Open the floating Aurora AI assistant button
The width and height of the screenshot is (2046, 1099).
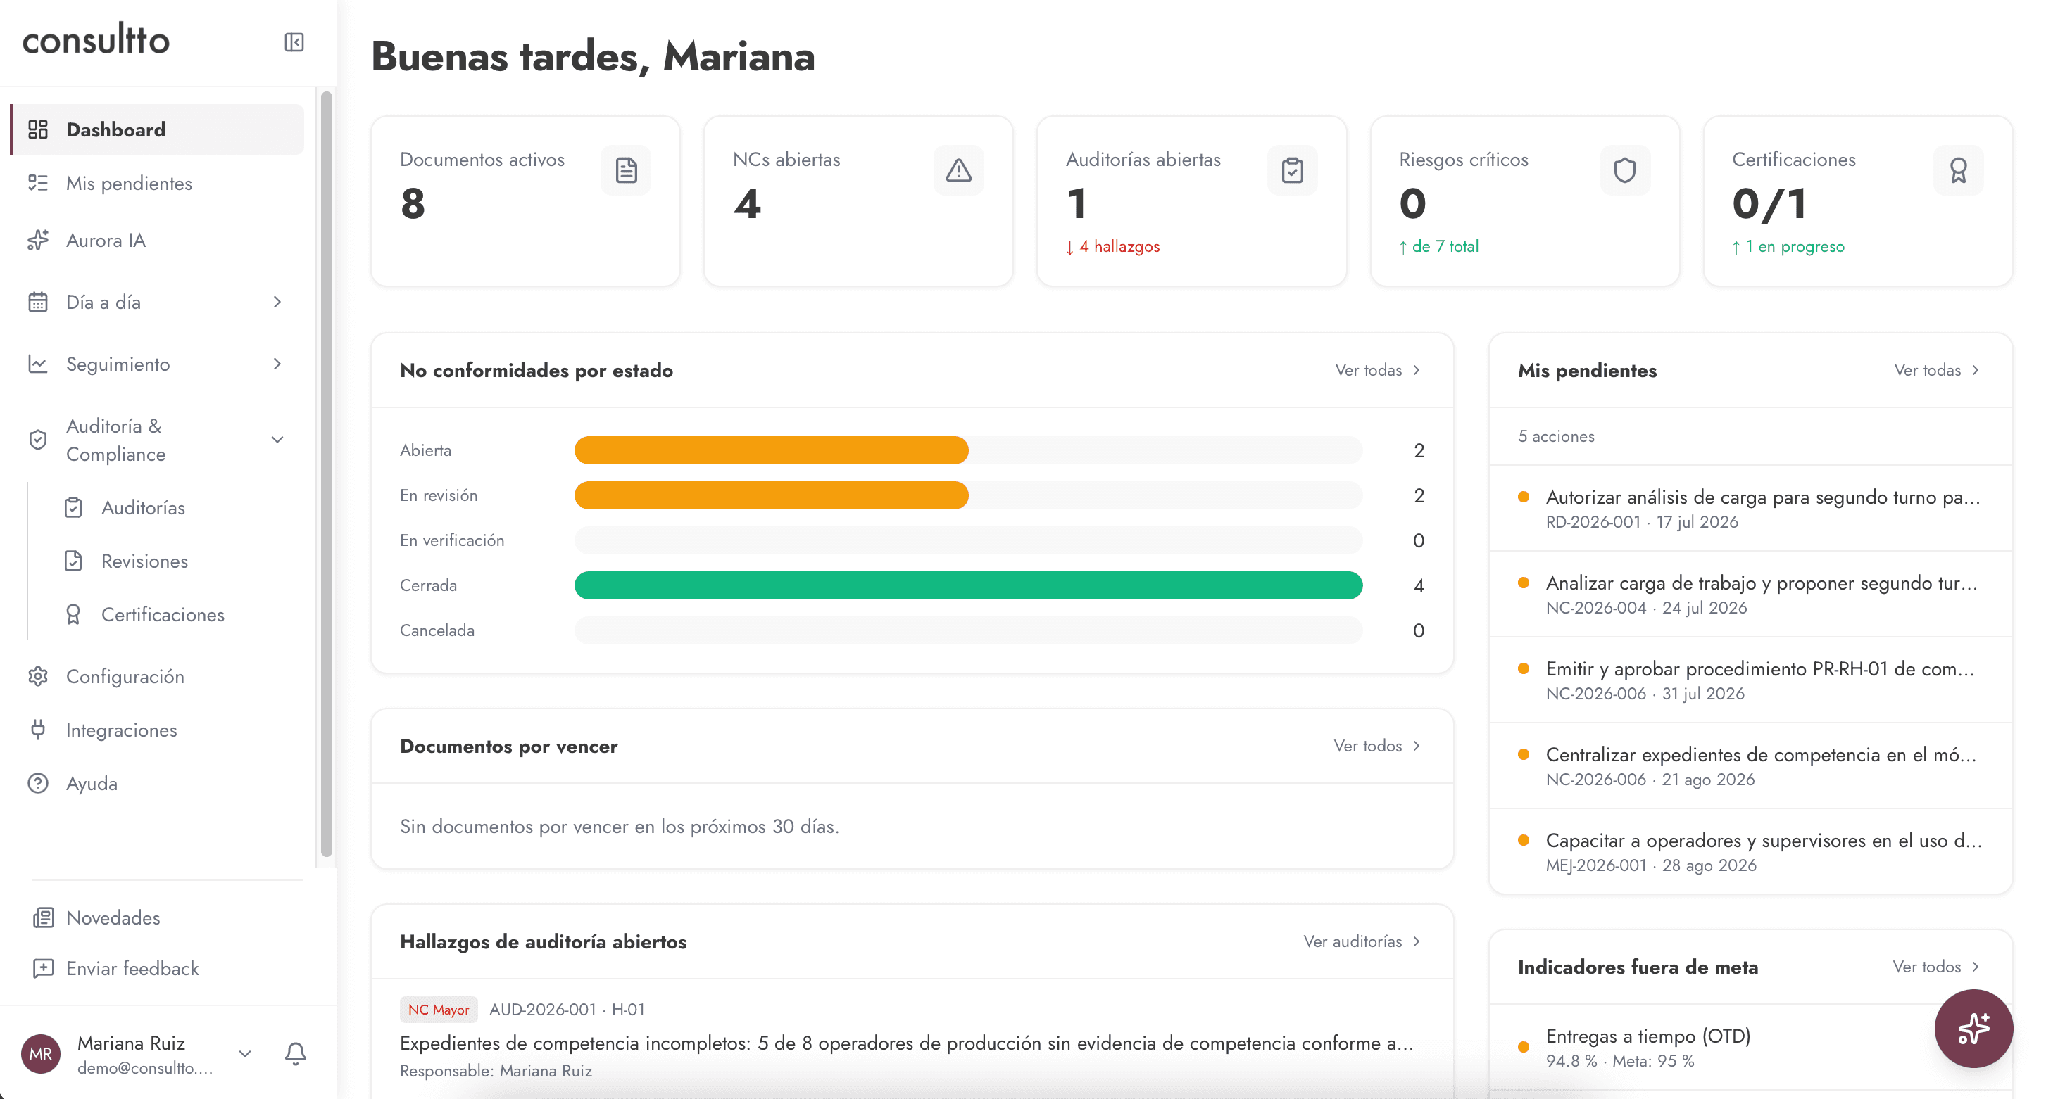click(x=1973, y=1029)
